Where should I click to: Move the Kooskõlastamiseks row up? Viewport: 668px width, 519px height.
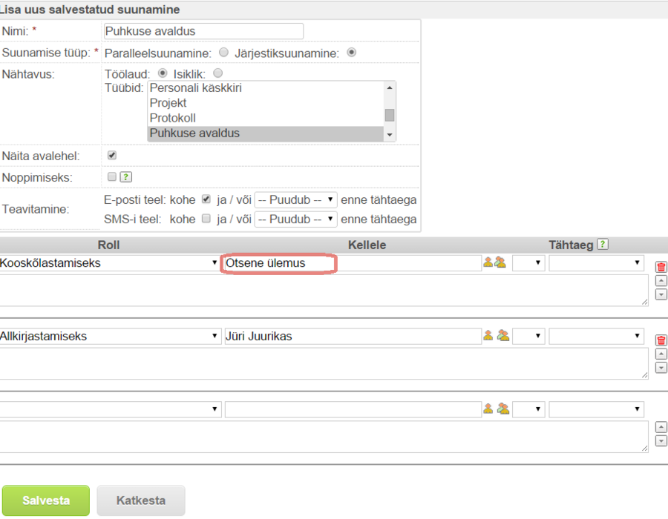click(x=661, y=281)
